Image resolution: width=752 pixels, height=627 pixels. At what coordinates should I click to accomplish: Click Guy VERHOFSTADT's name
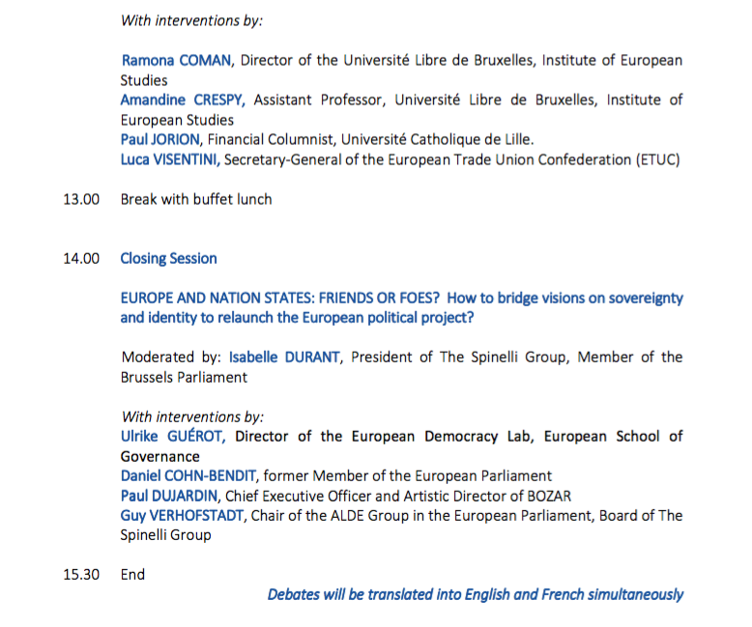tap(183, 515)
